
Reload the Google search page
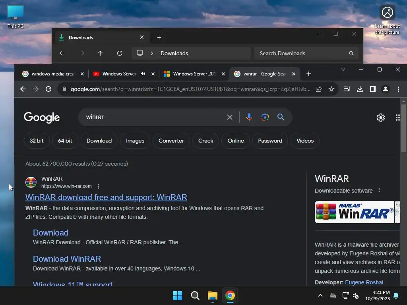point(48,89)
